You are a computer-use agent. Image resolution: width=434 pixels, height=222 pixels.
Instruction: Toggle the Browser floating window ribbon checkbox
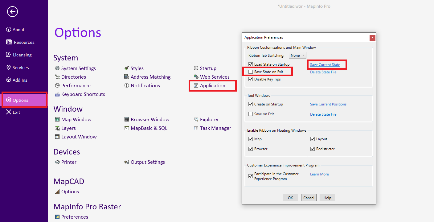point(251,149)
